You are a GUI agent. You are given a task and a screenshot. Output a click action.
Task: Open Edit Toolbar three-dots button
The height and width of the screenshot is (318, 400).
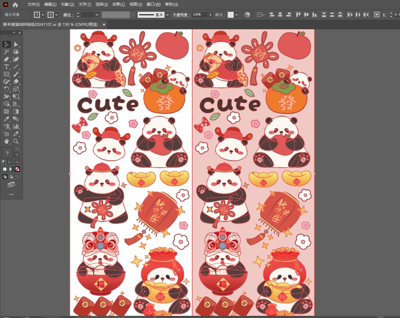pos(11,195)
